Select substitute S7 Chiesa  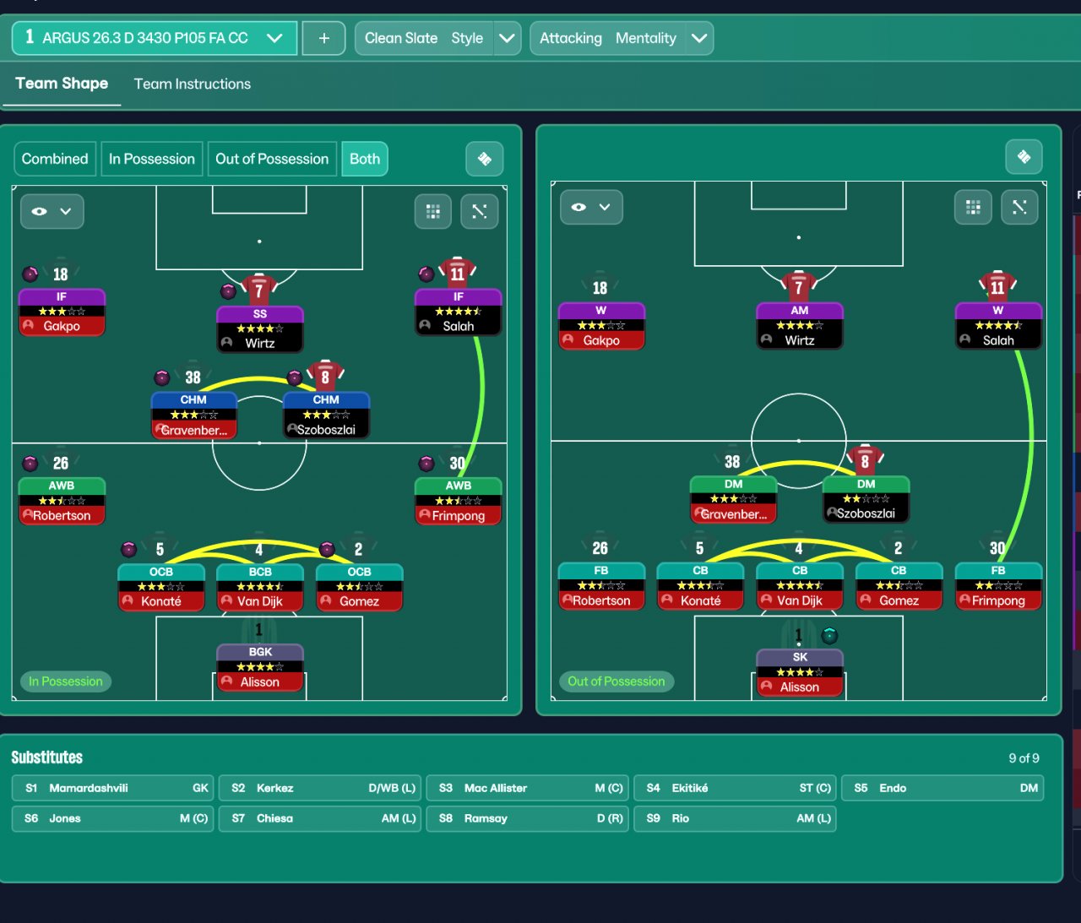point(320,818)
